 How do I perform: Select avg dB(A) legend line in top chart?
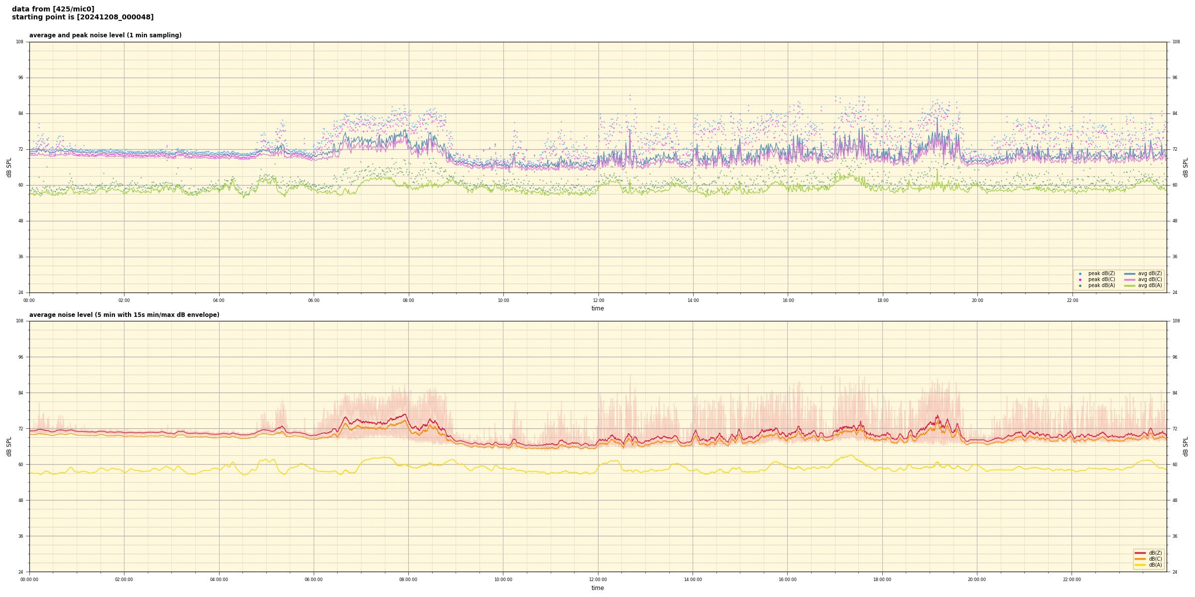(1130, 286)
